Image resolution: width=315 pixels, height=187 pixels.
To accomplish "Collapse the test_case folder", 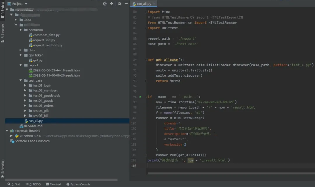I will pos(20,80).
